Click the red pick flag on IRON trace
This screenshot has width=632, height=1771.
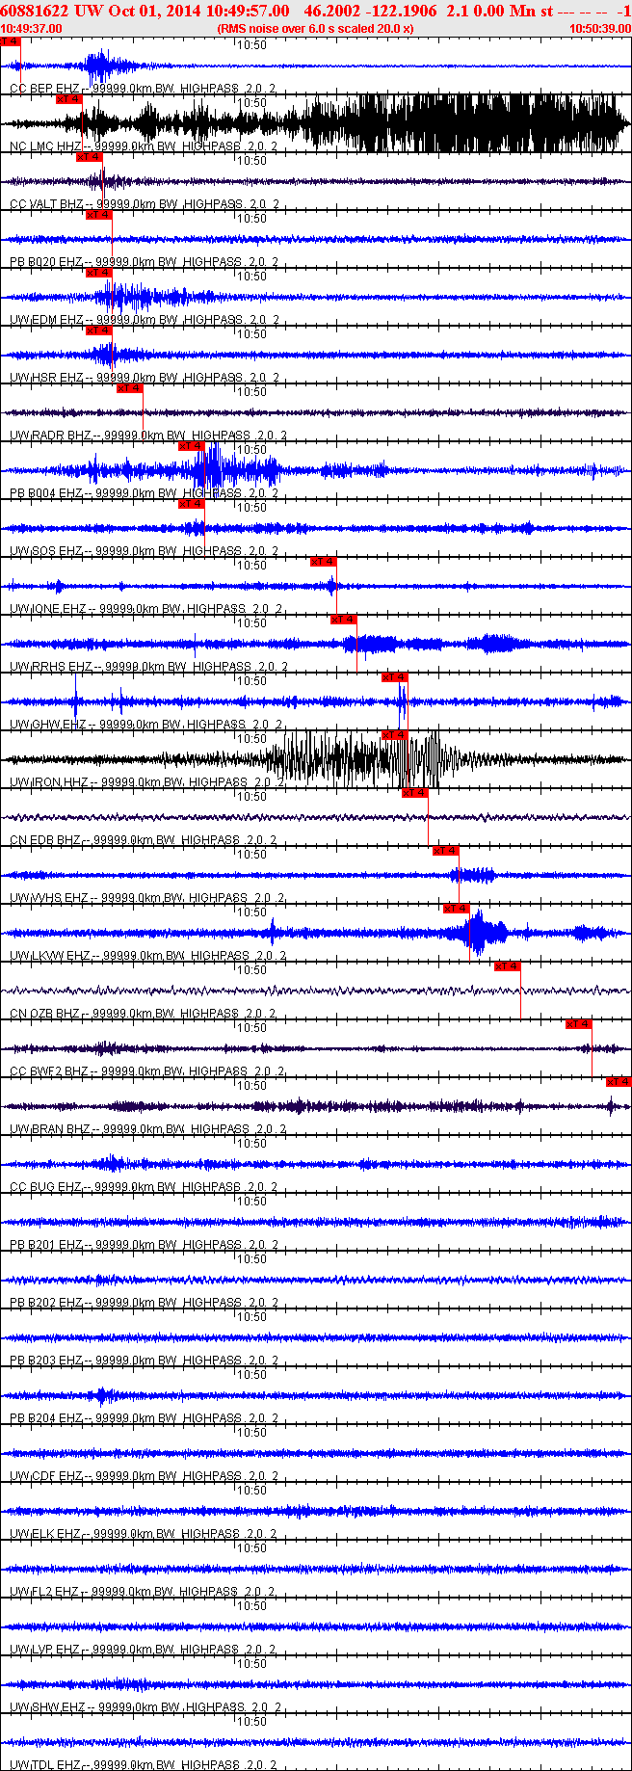(395, 735)
